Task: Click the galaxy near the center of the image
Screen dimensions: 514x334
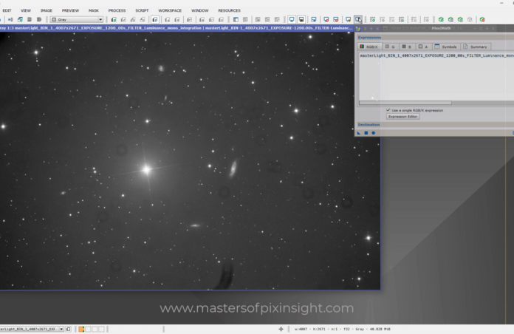Action: coord(233,168)
